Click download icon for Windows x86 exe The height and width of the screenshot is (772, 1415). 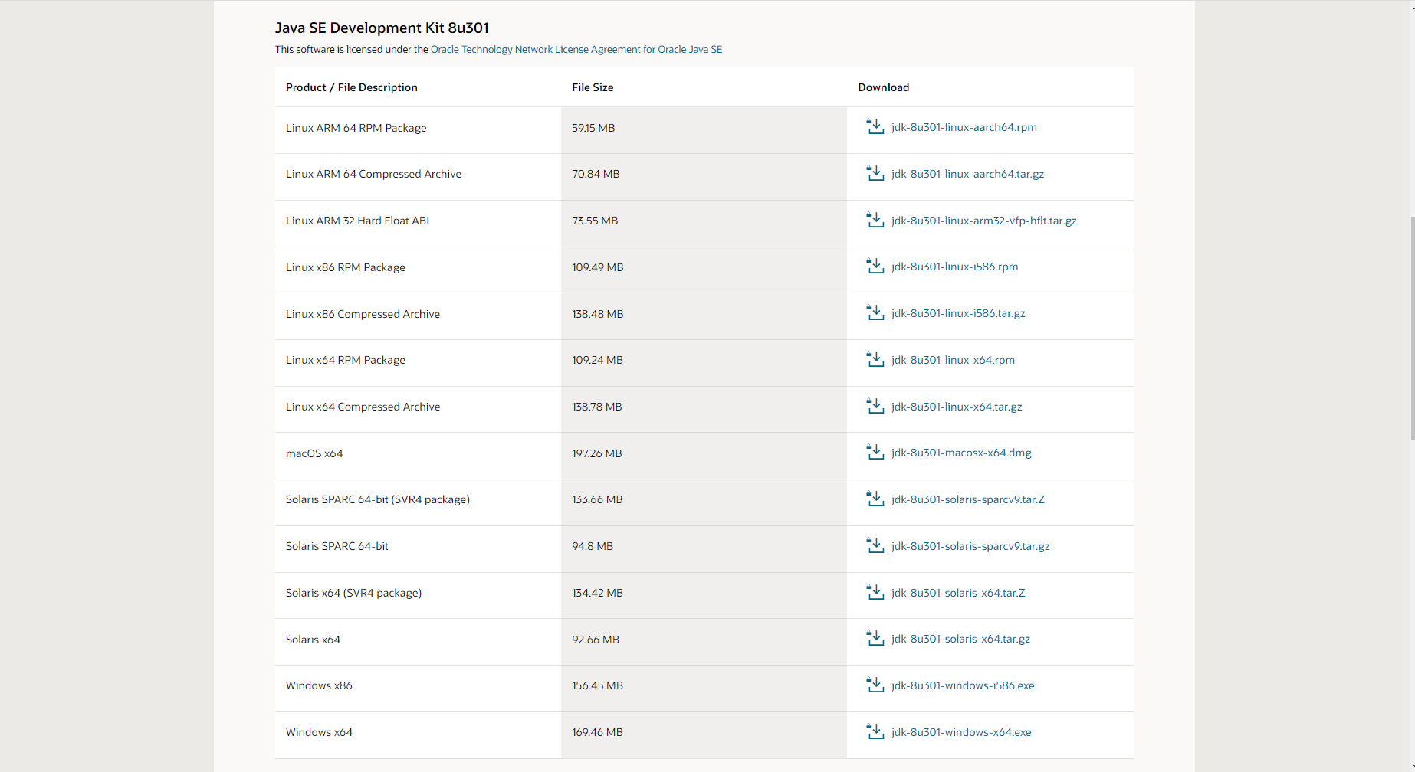tap(875, 685)
